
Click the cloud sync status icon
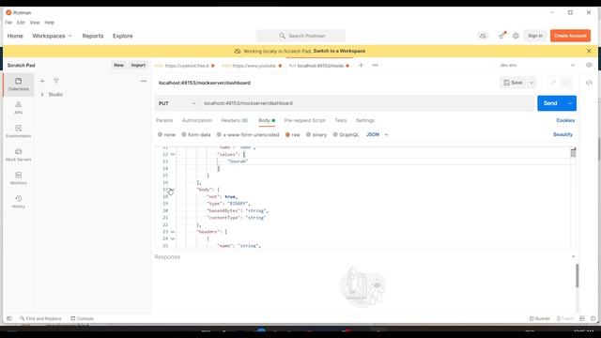(483, 36)
